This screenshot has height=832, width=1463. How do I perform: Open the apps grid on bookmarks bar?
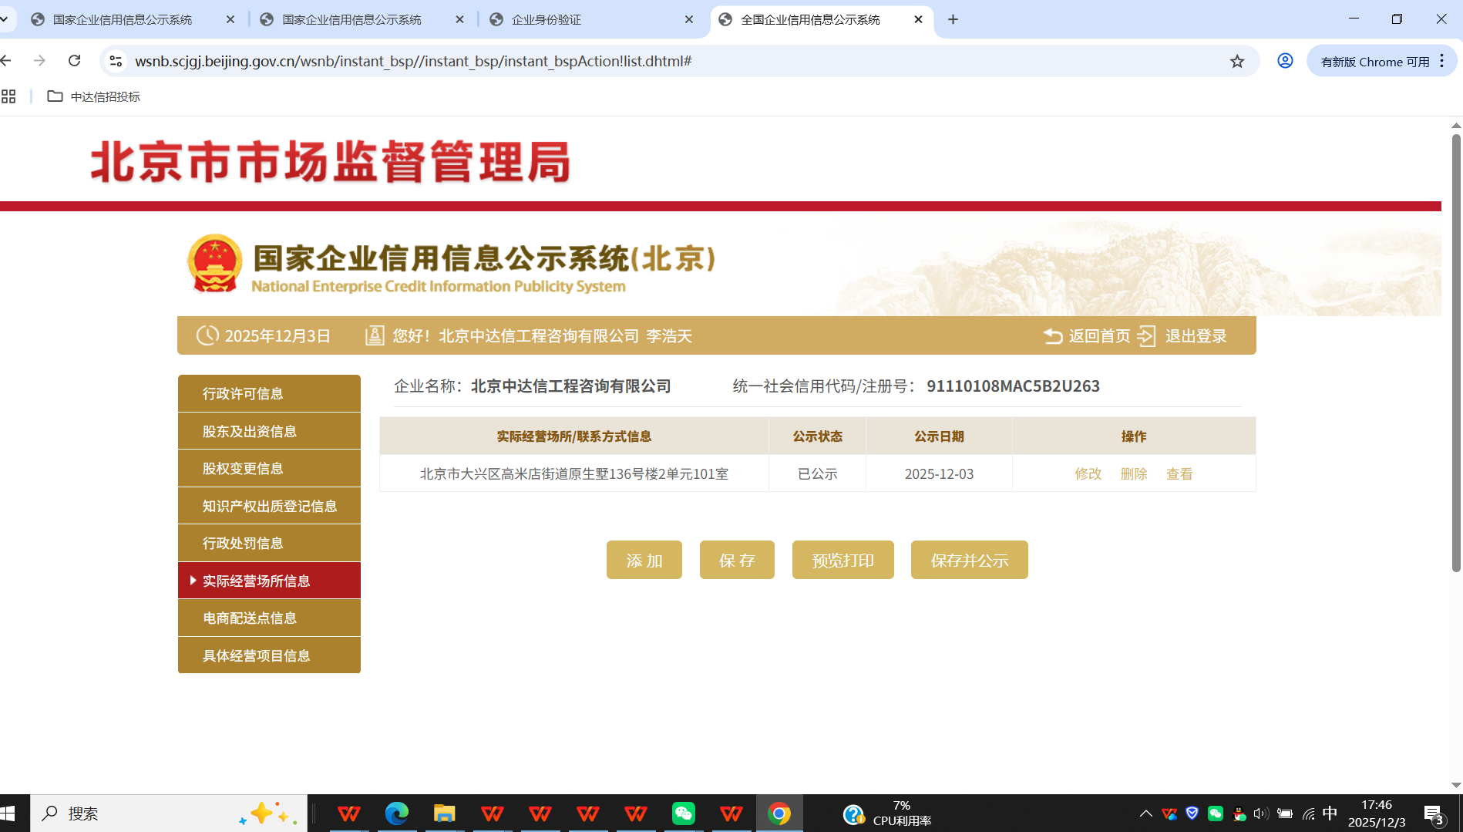[x=8, y=96]
